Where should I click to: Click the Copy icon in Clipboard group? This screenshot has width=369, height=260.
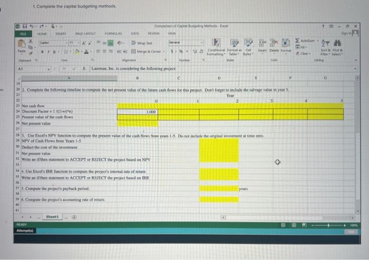click(x=31, y=47)
